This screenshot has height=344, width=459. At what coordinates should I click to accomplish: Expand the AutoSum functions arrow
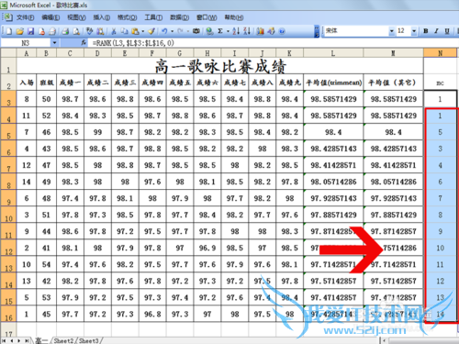click(228, 31)
